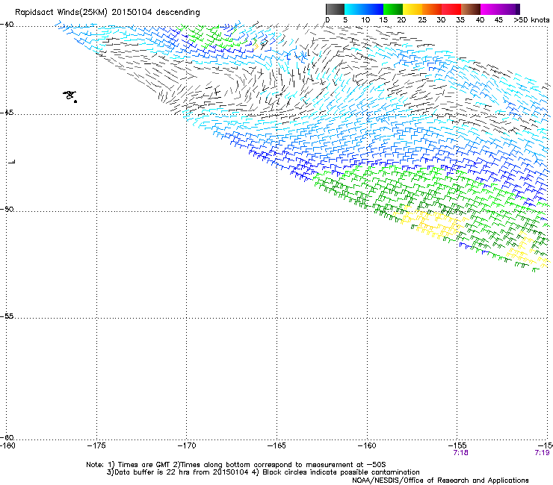Image resolution: width=553 pixels, height=485 pixels.
Task: Click the '-160' longitude axis label
Action: [x=367, y=445]
